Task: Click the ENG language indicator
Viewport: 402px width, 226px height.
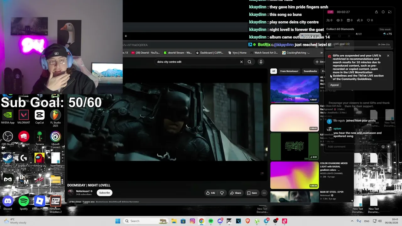Action: [367, 221]
